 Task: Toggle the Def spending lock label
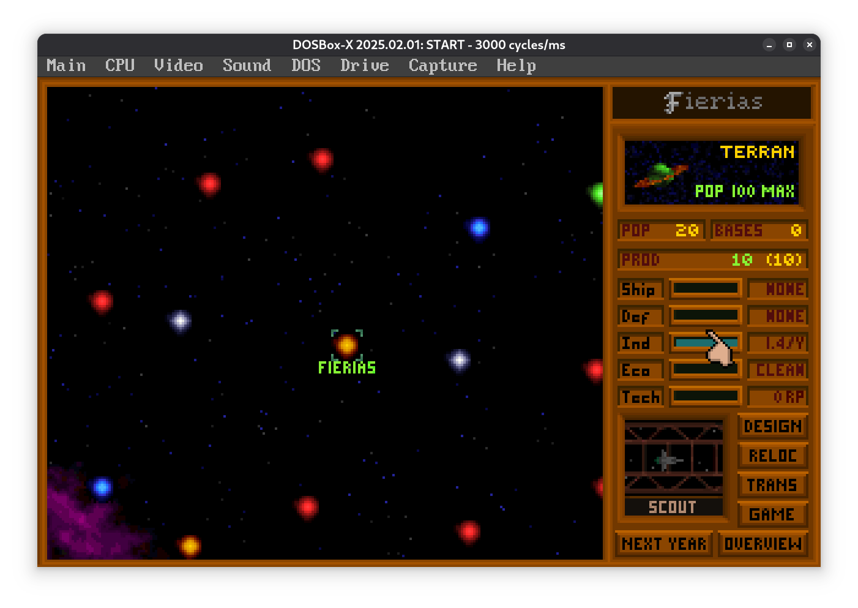coord(640,316)
